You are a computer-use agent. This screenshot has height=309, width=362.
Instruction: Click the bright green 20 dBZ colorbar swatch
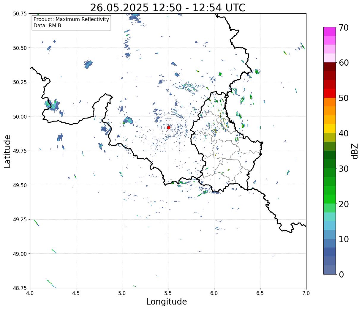coord(330,199)
